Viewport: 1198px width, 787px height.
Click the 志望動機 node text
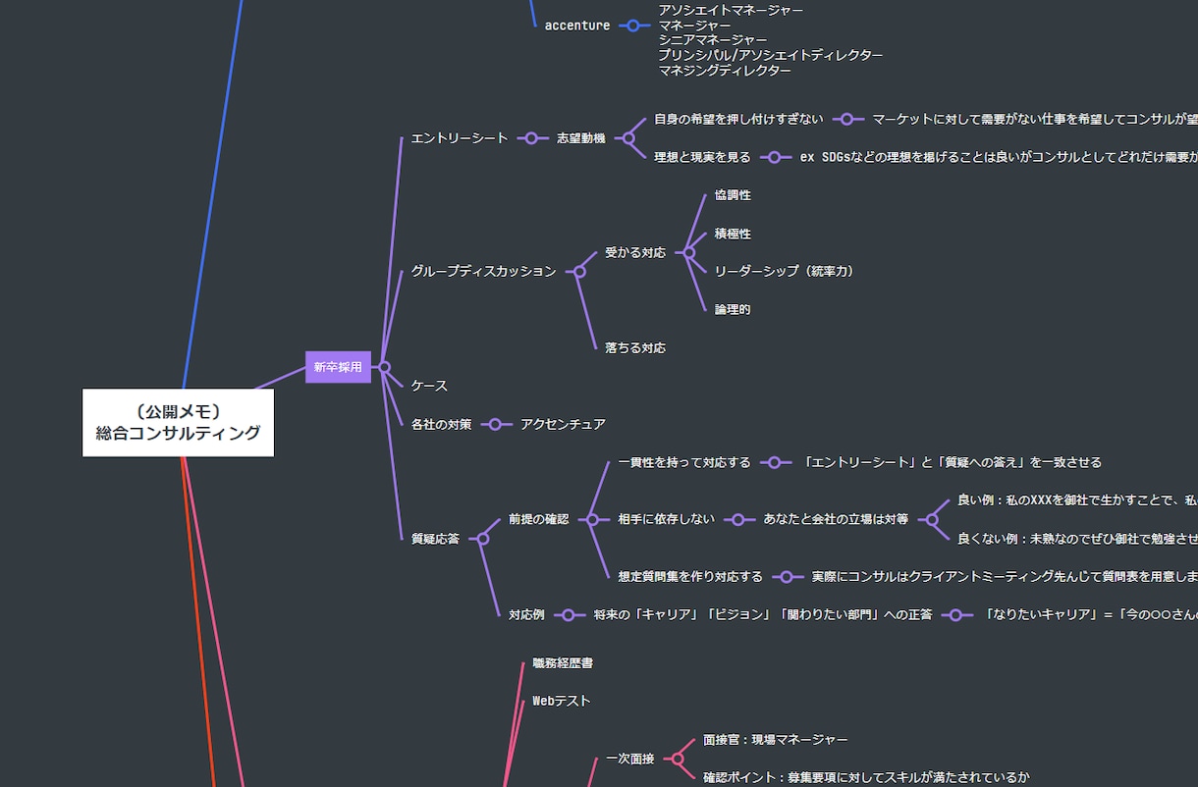click(x=581, y=138)
